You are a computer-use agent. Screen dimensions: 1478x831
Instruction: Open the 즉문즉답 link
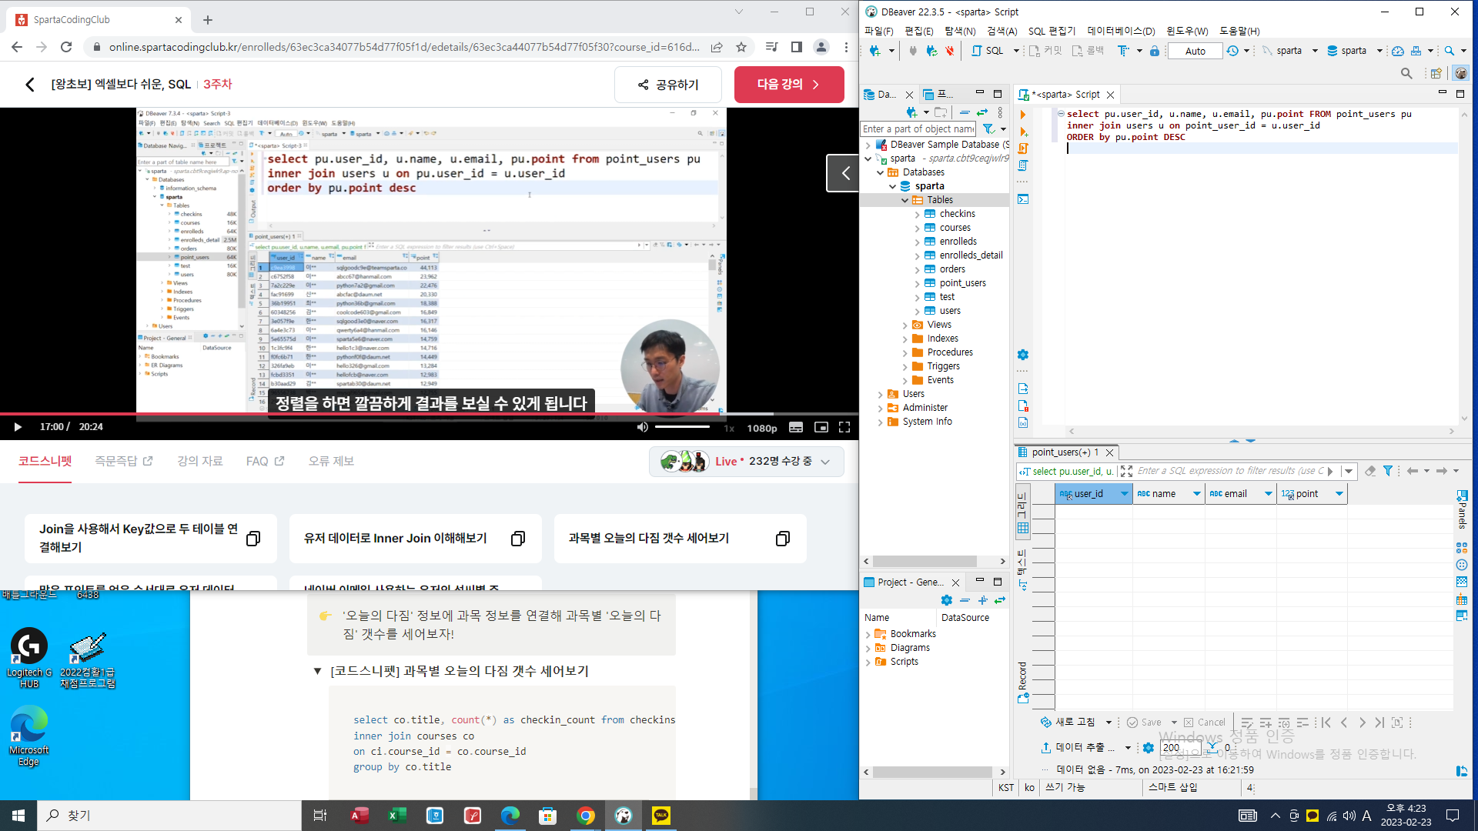pyautogui.click(x=123, y=461)
